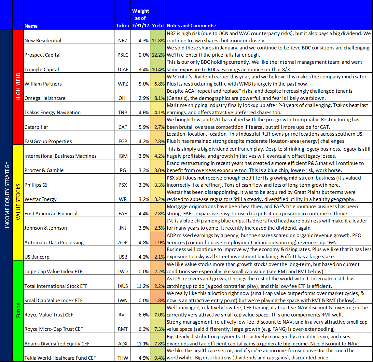Click 'Automatic Data Processing' cell
The image size is (373, 362).
[x=69, y=239]
